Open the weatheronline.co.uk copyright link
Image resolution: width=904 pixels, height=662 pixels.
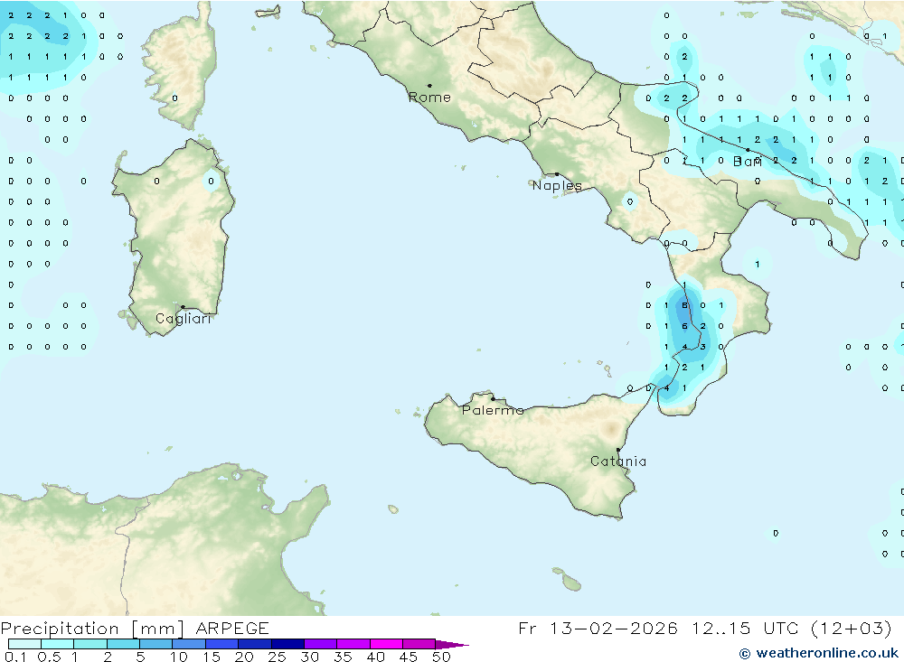point(818,652)
